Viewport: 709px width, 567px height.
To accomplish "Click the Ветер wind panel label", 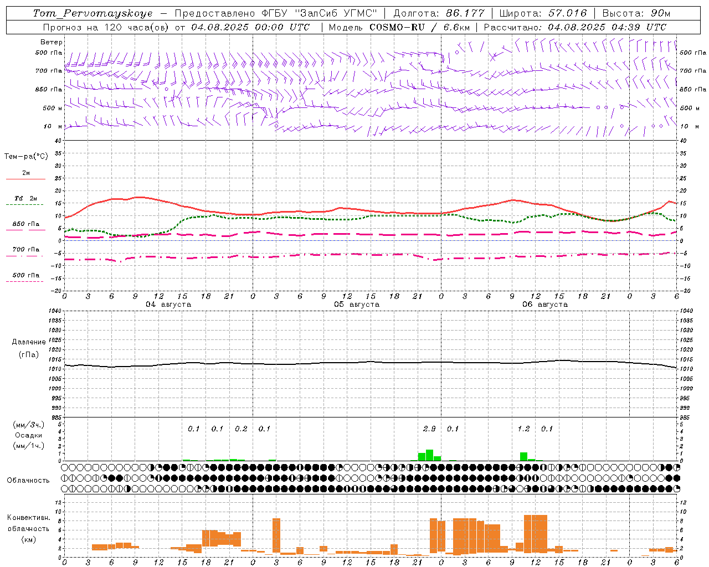I will [52, 42].
